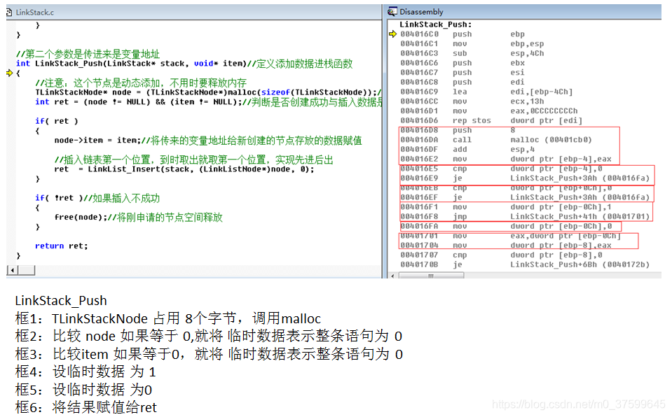672x417 pixels.
Task: Click the line at 004016D6 rep stos
Action: [491, 120]
